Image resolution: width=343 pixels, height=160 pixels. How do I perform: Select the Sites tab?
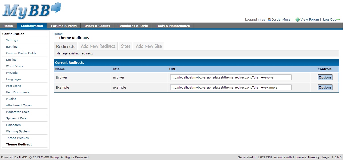(x=126, y=46)
